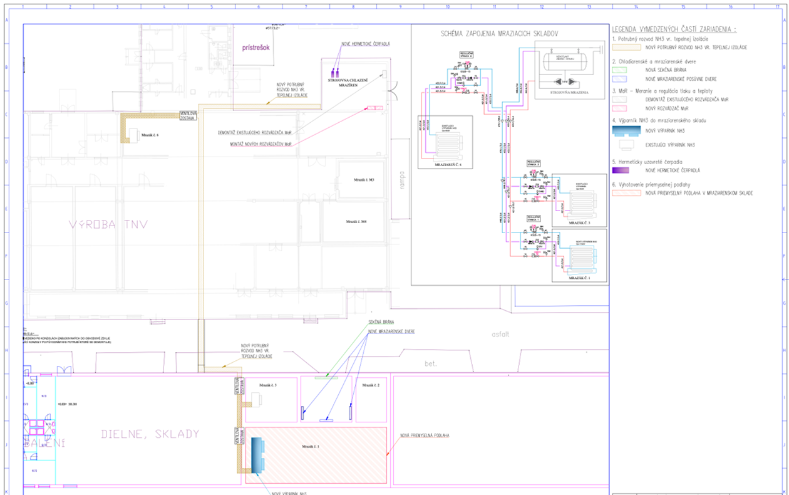This screenshot has width=789, height=495.
Task: Click the 'Mrazák č. 1' label on floor plan
Action: tap(311, 447)
